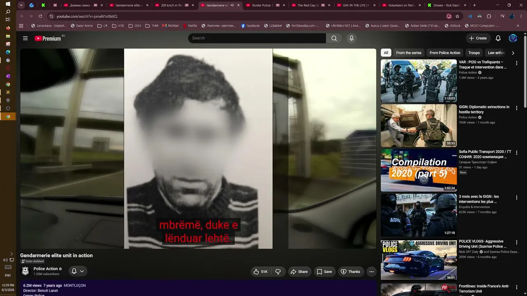Save the video to a playlist

[x=324, y=272]
